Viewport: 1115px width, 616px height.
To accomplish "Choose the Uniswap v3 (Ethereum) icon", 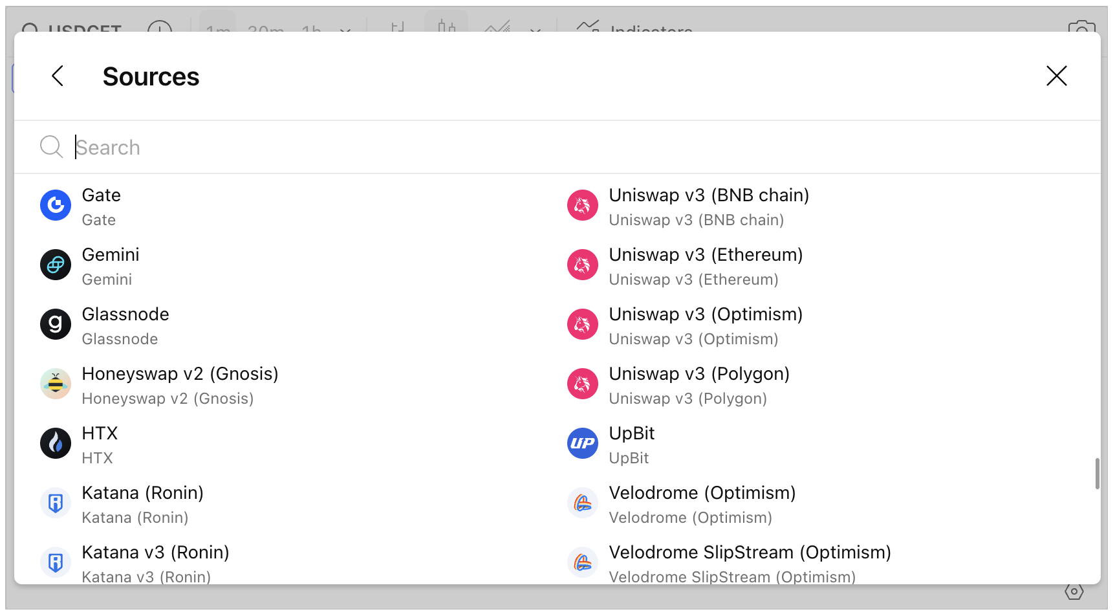I will point(583,265).
